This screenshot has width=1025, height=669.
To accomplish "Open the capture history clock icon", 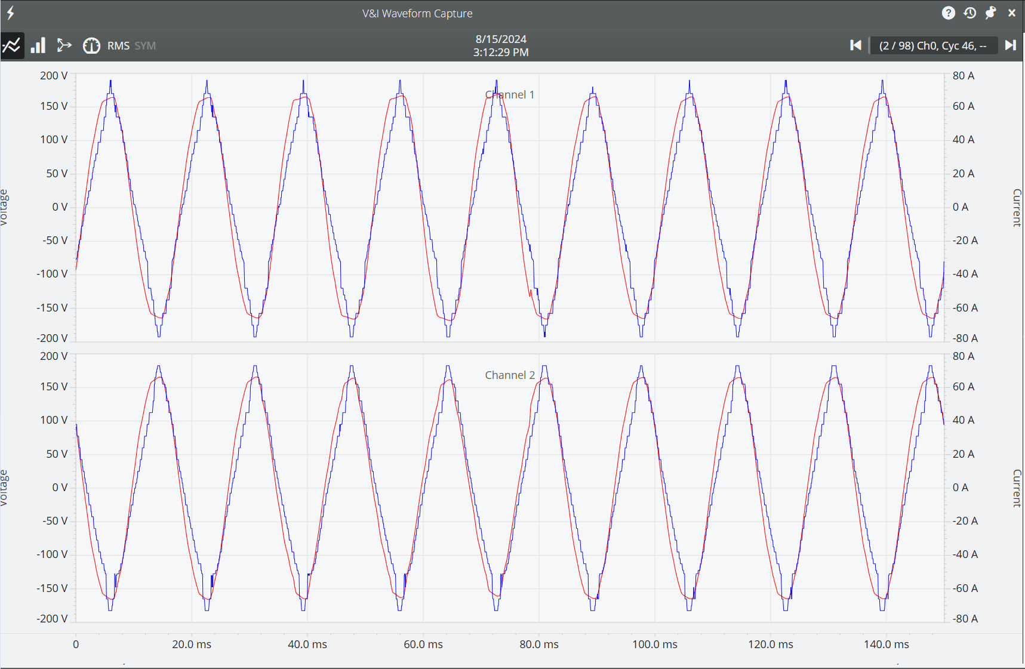I will pyautogui.click(x=969, y=13).
